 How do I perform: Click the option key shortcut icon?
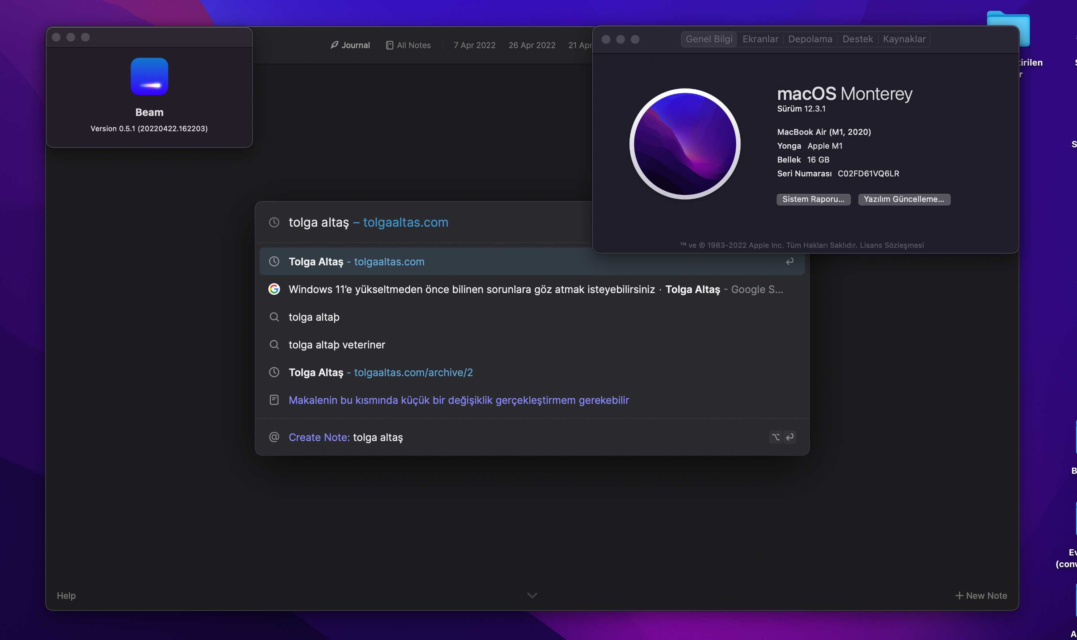click(775, 437)
